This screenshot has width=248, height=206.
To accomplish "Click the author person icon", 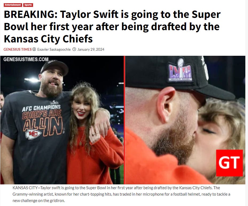I will point(34,49).
